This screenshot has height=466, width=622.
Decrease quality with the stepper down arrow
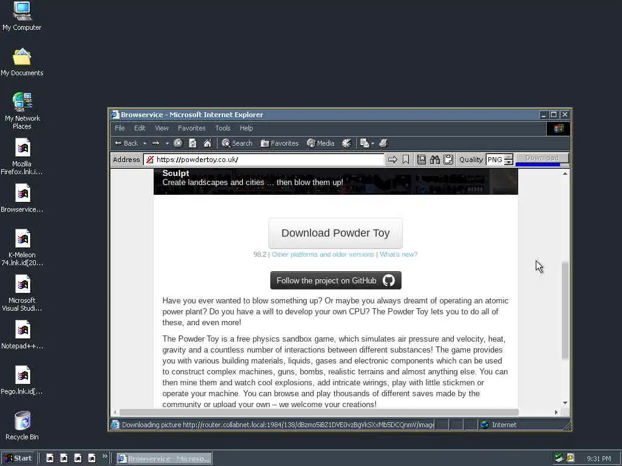point(508,162)
